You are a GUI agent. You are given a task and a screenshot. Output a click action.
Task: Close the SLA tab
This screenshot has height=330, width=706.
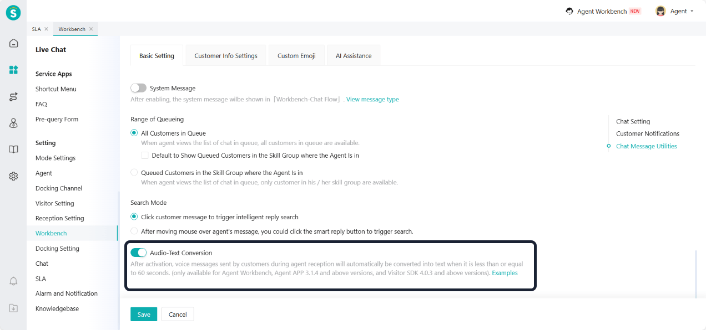pyautogui.click(x=46, y=29)
